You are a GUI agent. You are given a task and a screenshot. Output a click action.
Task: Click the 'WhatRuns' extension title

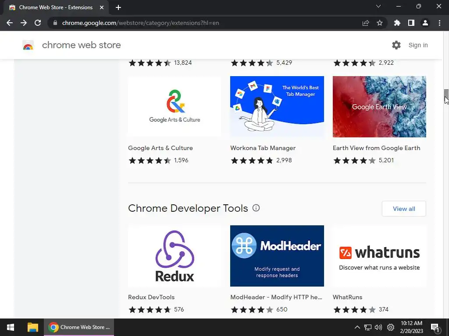click(347, 297)
